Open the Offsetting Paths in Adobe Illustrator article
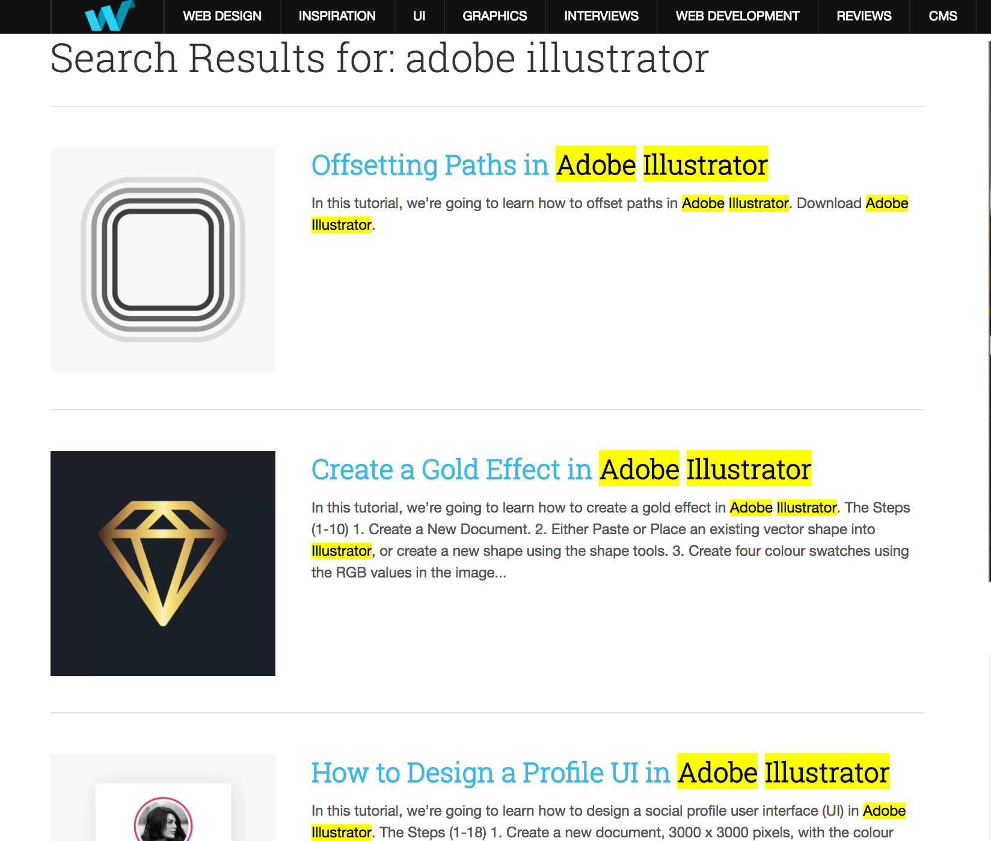The image size is (991, 841). [x=539, y=165]
